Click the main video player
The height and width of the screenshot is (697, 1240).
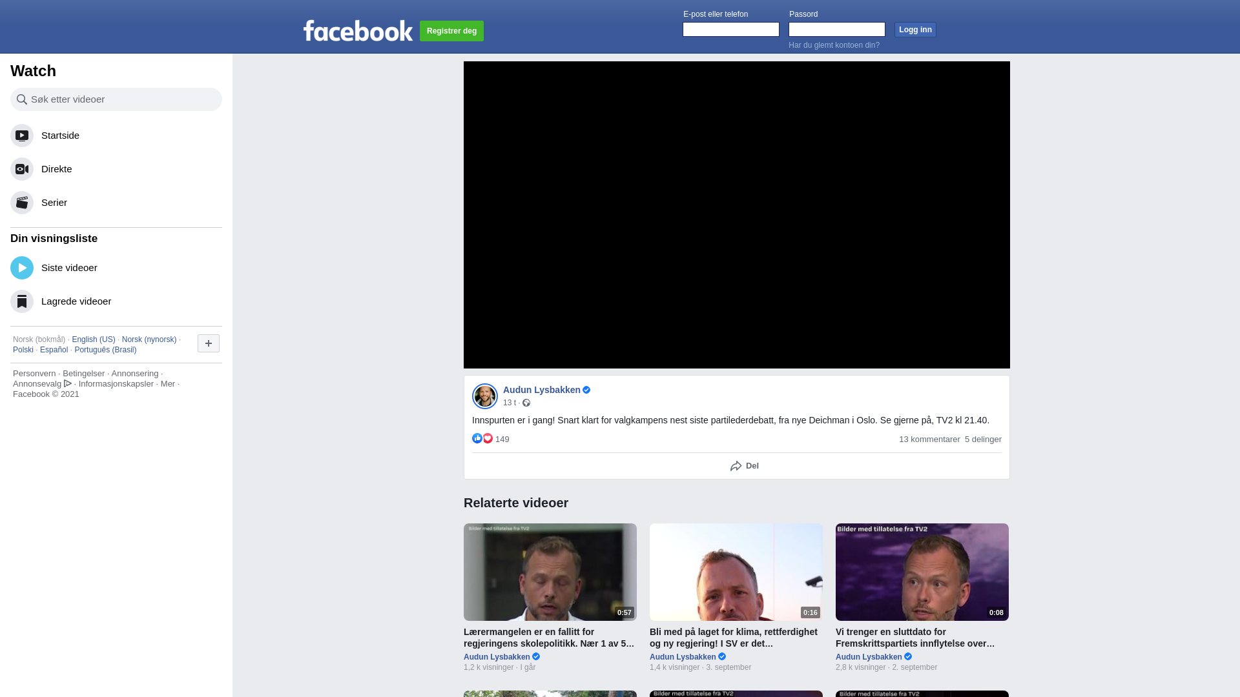(737, 215)
